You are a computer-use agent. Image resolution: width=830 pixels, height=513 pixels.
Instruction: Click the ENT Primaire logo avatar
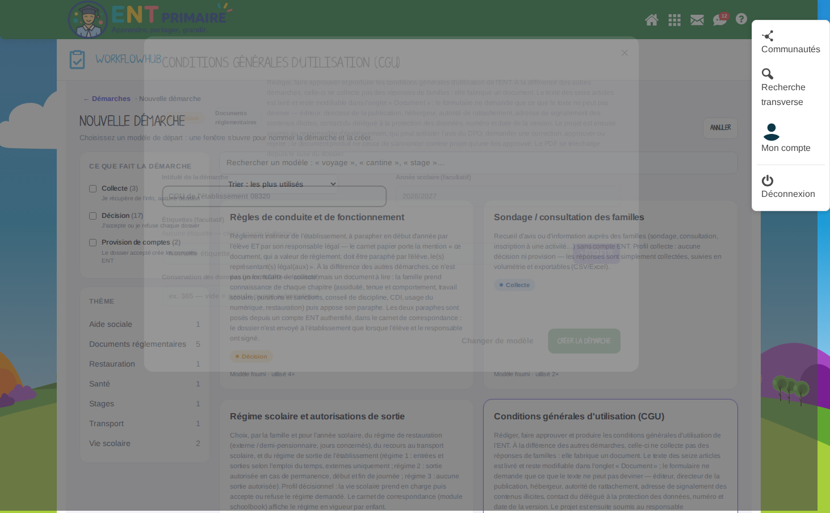click(x=88, y=20)
